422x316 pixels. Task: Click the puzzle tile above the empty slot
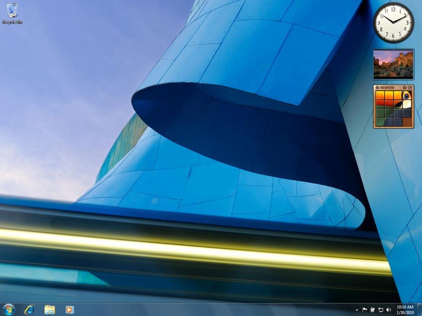407,113
